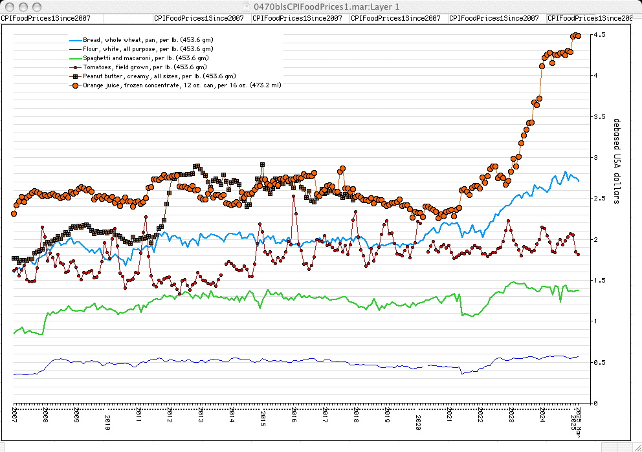642x452 pixels.
Task: Click the 2020 x-axis year label
Action: [418, 422]
